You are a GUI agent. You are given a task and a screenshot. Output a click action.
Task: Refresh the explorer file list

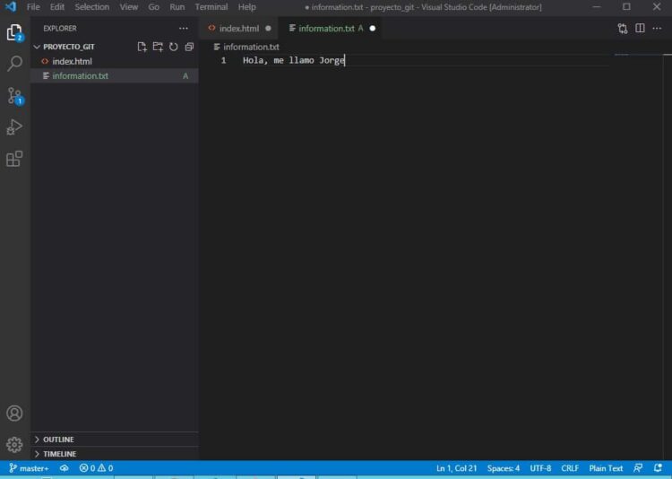174,47
